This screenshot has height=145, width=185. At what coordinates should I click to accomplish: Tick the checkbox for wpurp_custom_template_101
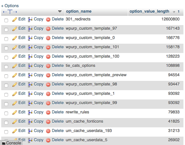(x=6, y=48)
